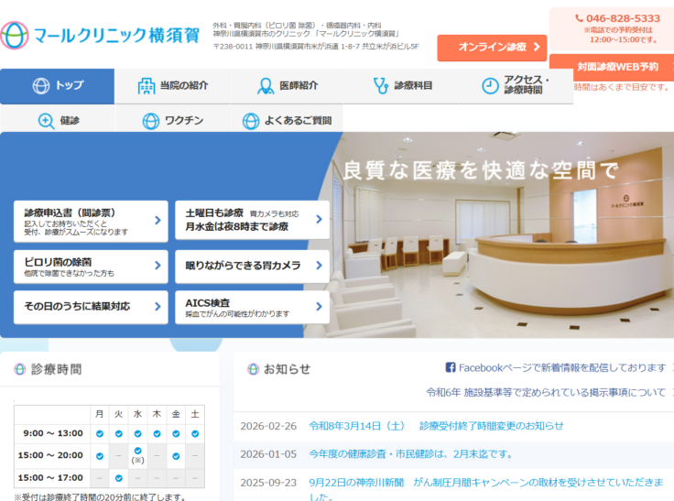Click chevron on 診療申込書（問診票） card
The image size is (674, 501).
tap(158, 220)
